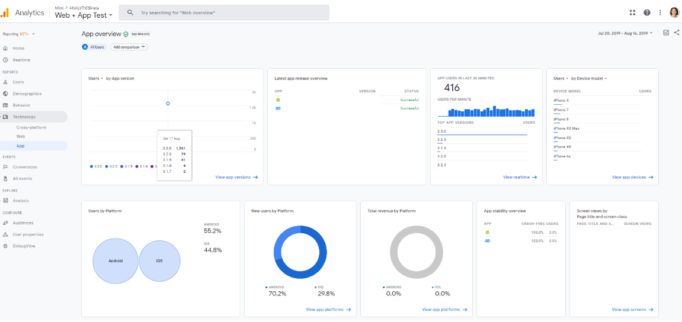The width and height of the screenshot is (682, 322).
Task: Click the user profile avatar
Action: tap(674, 12)
